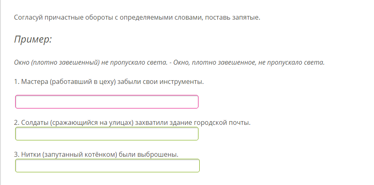This screenshot has height=185, width=374.
Task: Click the first word Окно in the example
Action: click(x=21, y=63)
